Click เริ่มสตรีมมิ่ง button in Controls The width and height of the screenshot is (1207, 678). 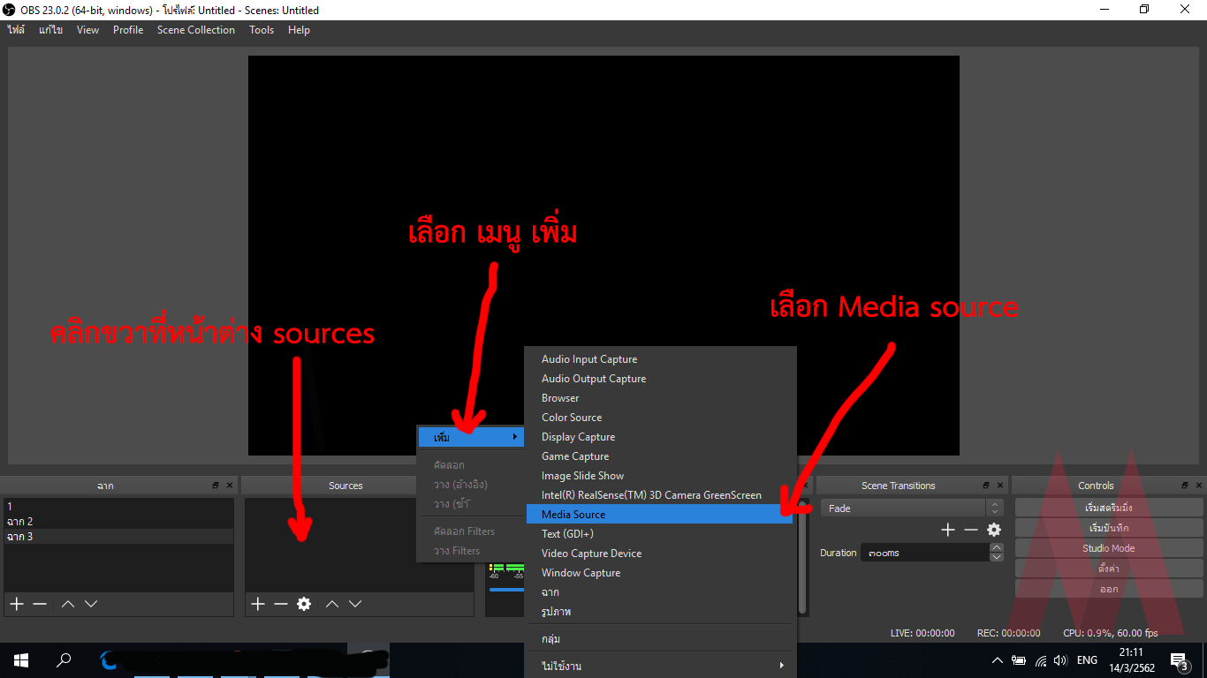pos(1109,508)
